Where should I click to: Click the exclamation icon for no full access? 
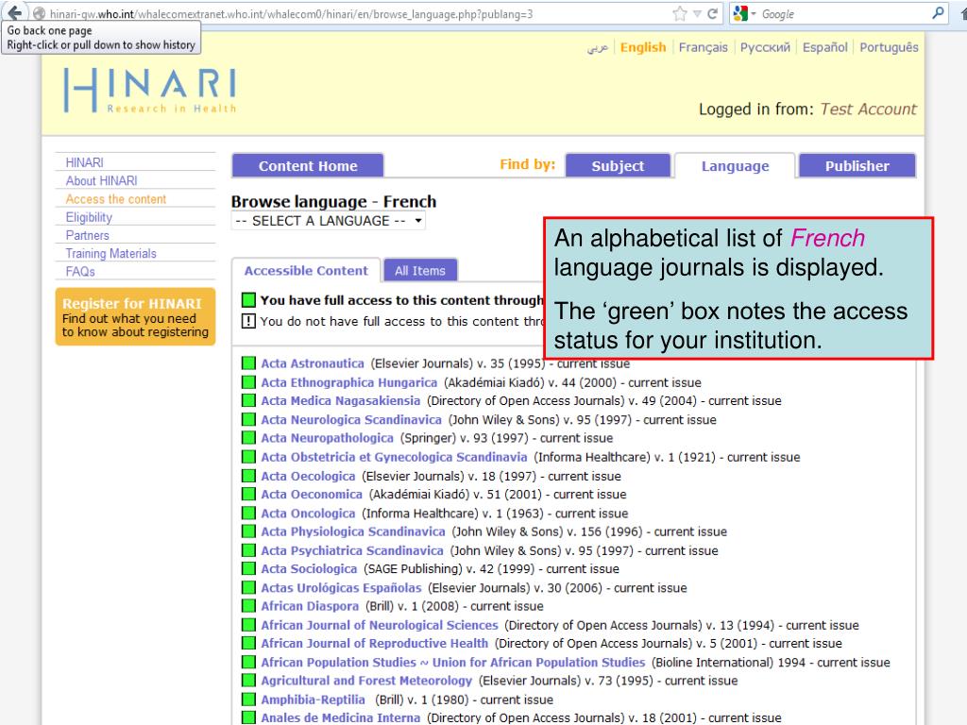point(248,321)
